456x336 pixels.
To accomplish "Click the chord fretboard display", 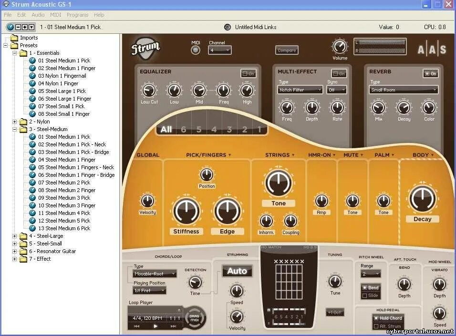I will tap(289, 281).
